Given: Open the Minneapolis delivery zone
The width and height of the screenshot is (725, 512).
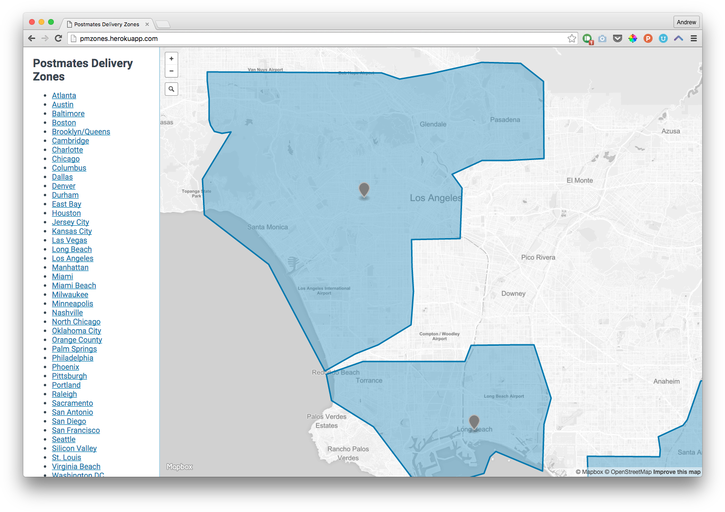Looking at the screenshot, I should click(72, 304).
